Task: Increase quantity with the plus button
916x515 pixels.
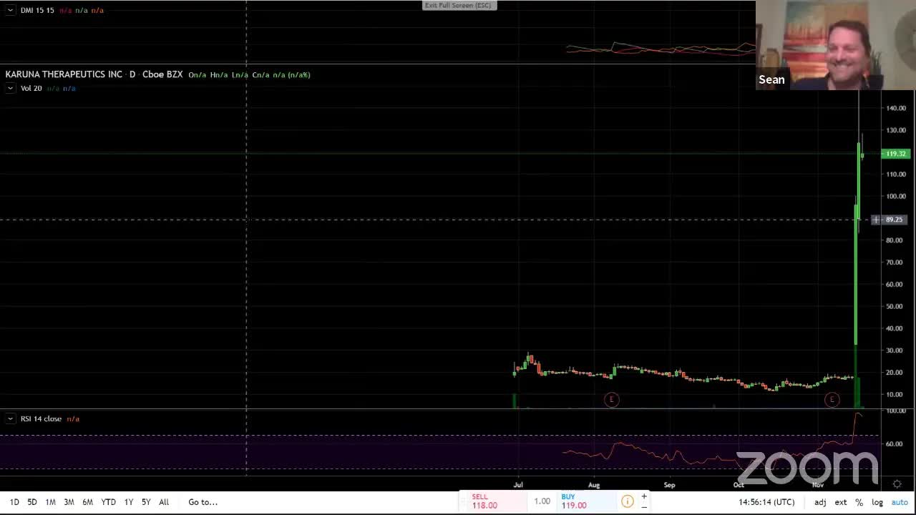Action: coord(644,496)
